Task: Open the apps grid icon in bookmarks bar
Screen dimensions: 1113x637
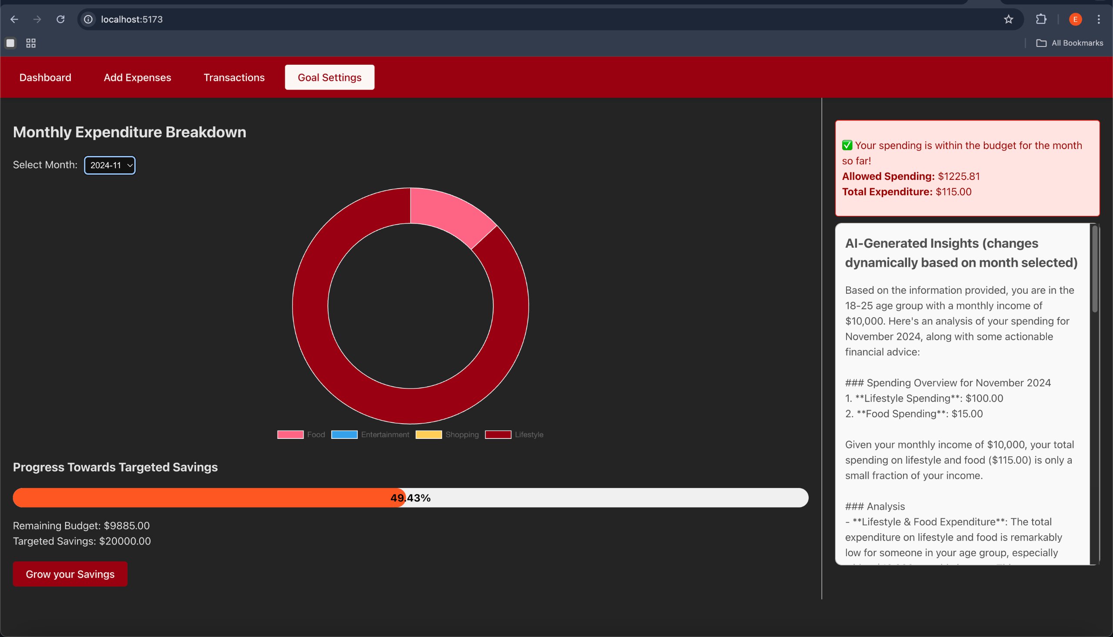Action: point(30,43)
